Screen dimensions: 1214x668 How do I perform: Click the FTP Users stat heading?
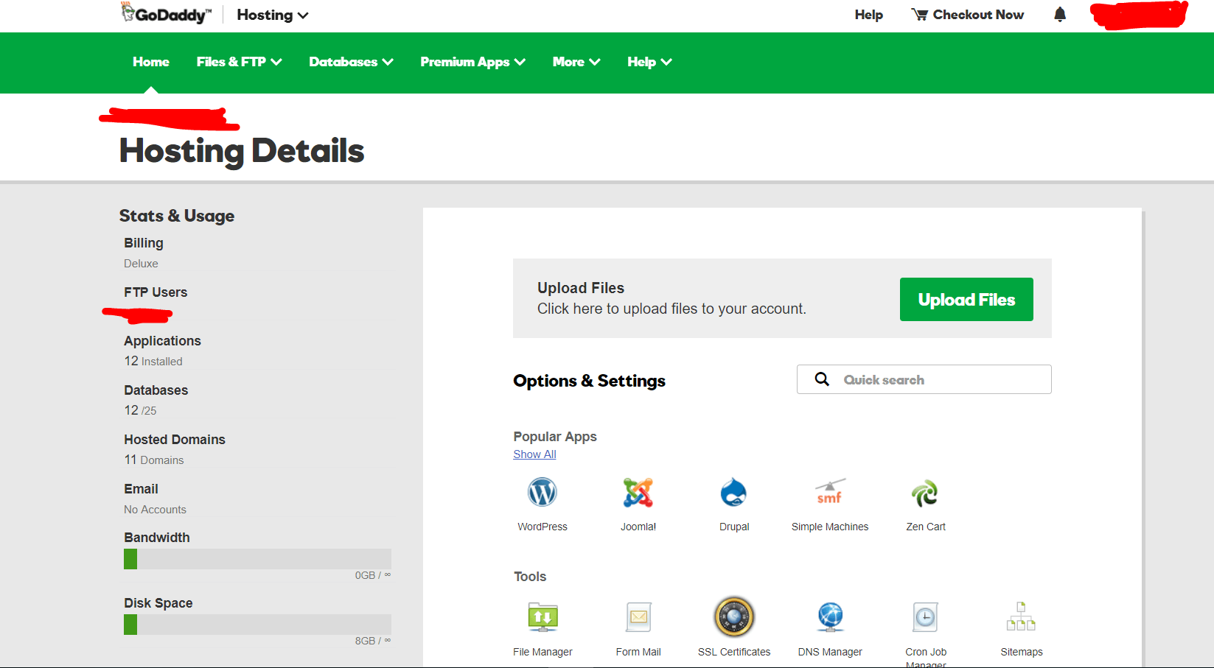point(156,292)
